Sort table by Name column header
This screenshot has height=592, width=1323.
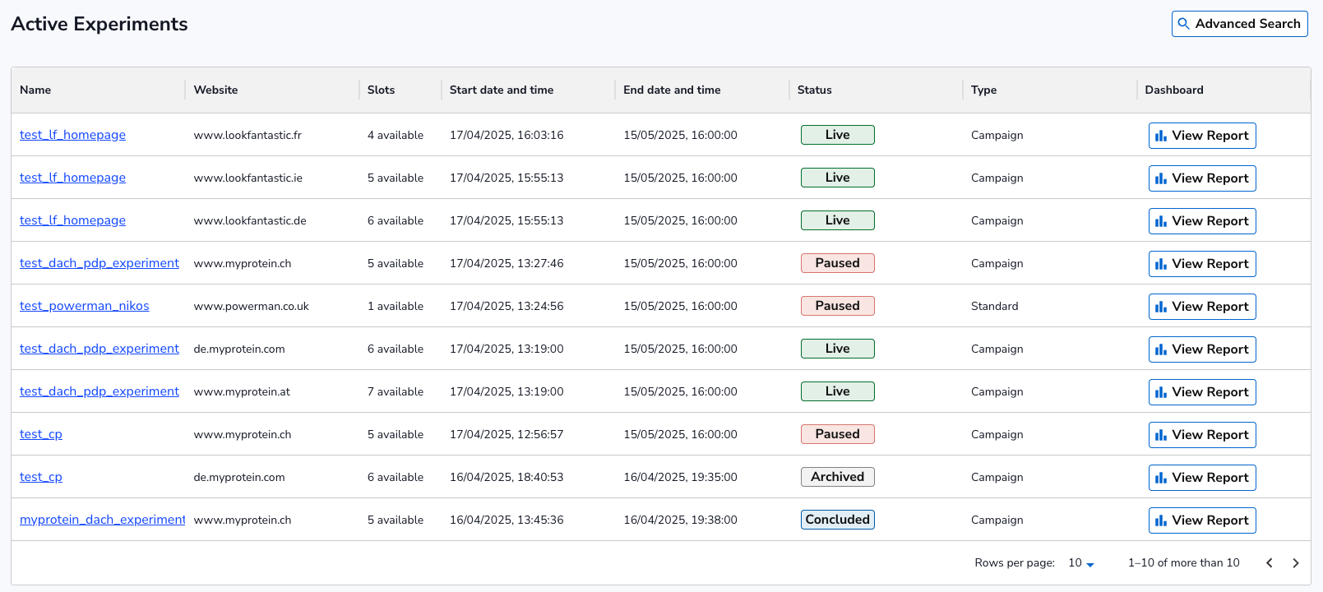(x=35, y=90)
